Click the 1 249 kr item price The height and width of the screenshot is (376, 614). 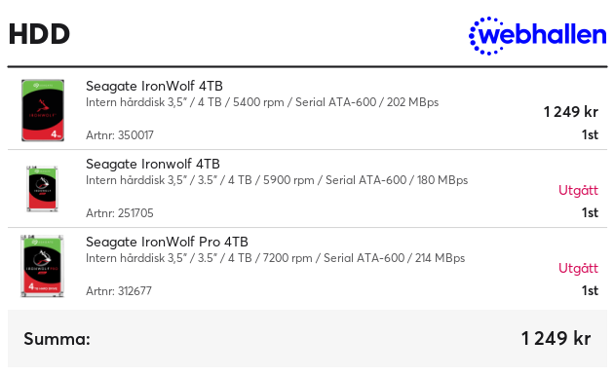570,112
